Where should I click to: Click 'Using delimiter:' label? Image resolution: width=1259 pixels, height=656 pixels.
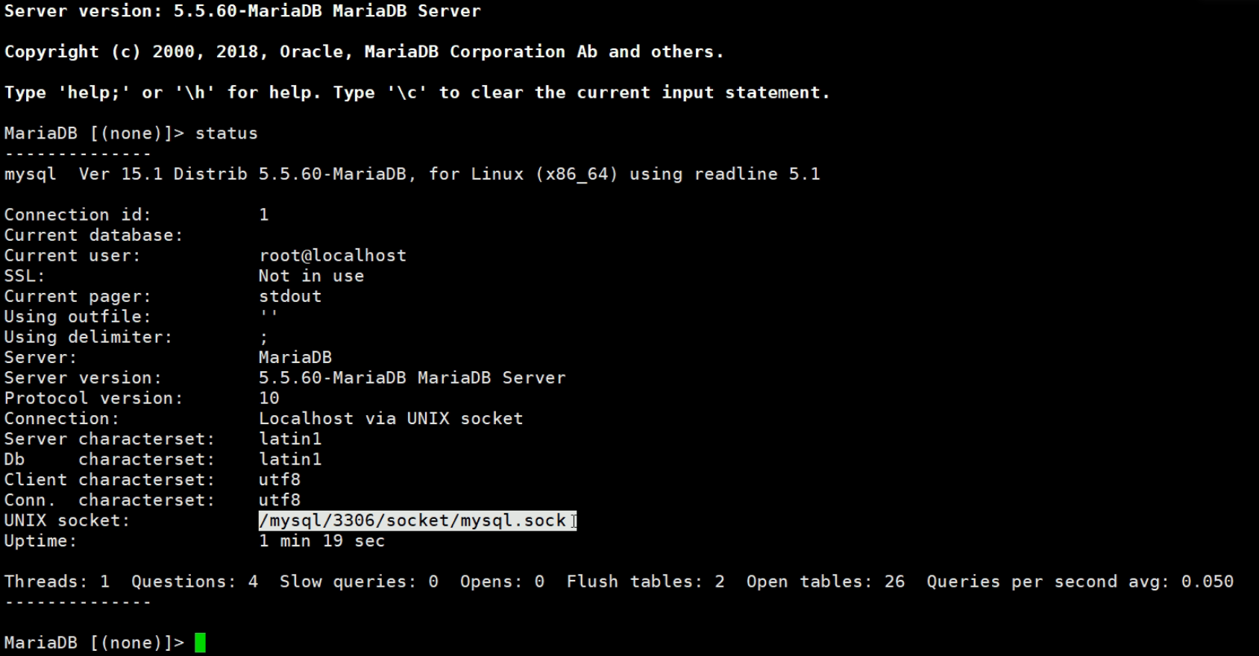pyautogui.click(x=88, y=337)
